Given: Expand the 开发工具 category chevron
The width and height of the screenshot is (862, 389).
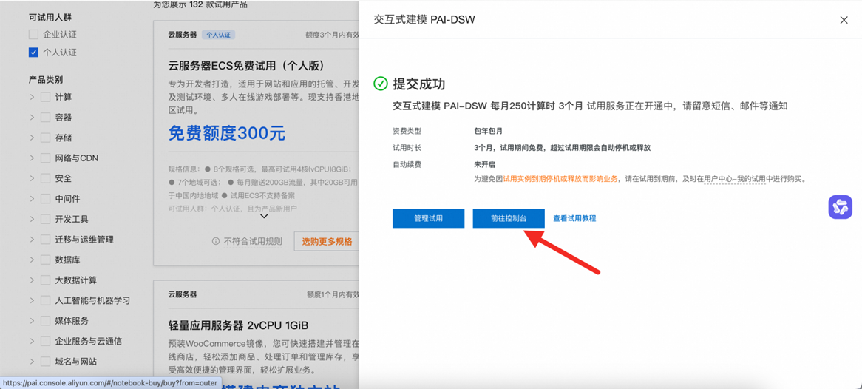Looking at the screenshot, I should point(32,219).
